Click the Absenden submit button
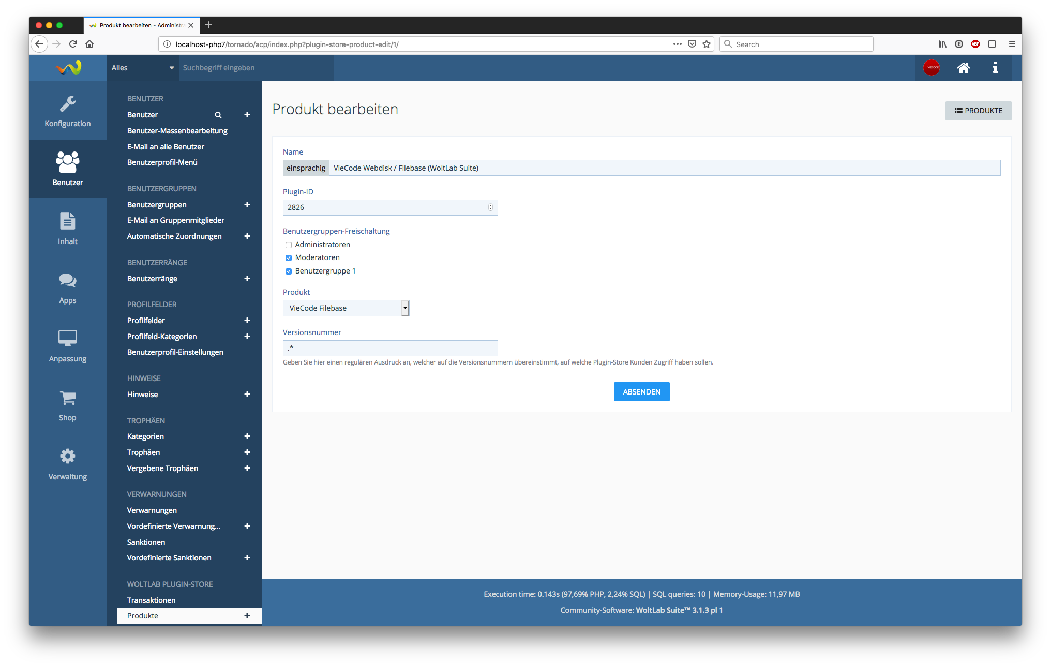 641,392
